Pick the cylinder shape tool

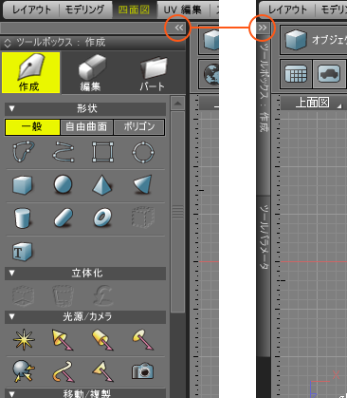pos(23,218)
